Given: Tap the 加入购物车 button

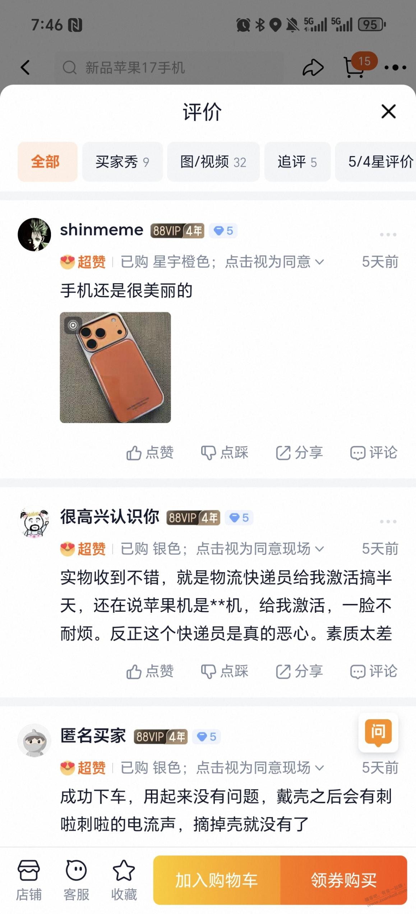Looking at the screenshot, I should point(217,880).
